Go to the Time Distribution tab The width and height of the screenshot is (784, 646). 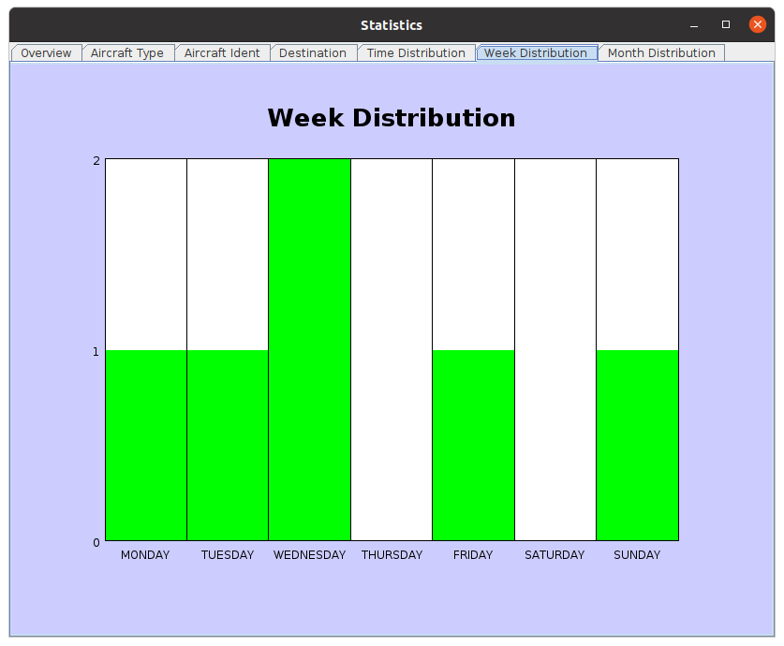[x=416, y=53]
